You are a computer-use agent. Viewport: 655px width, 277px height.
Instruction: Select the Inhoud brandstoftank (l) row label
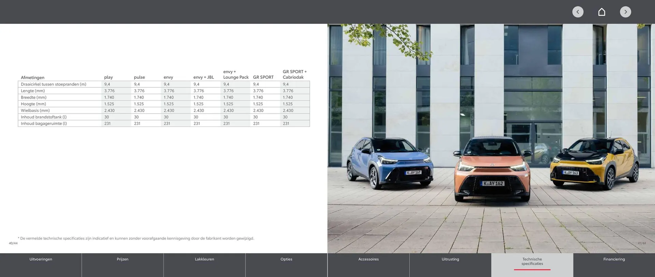(x=44, y=117)
